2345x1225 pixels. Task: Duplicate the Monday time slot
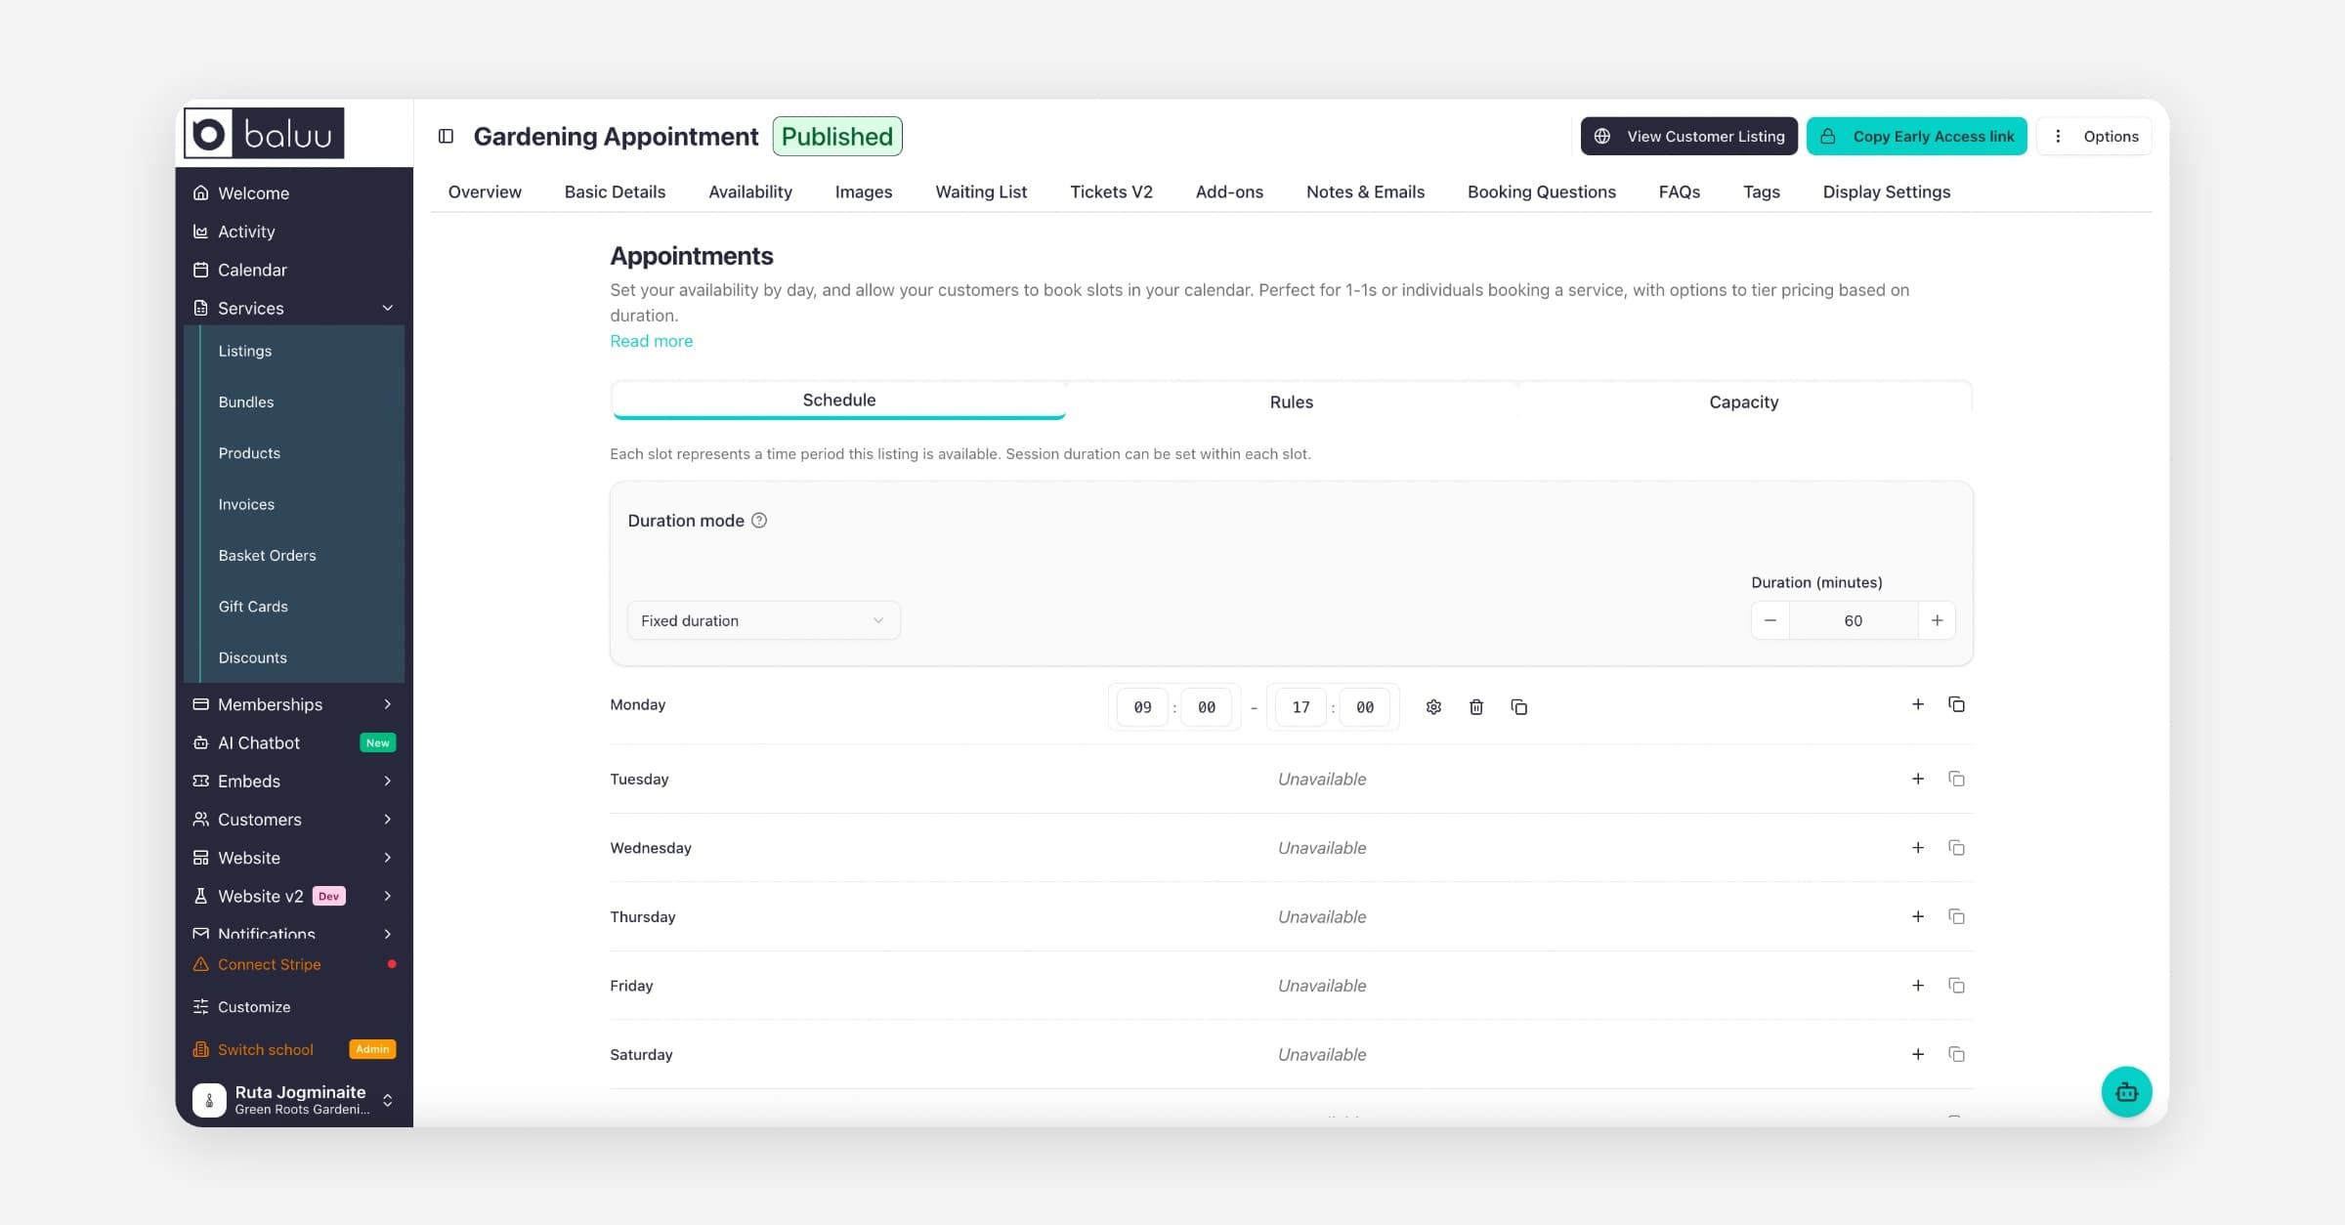[x=1519, y=707]
